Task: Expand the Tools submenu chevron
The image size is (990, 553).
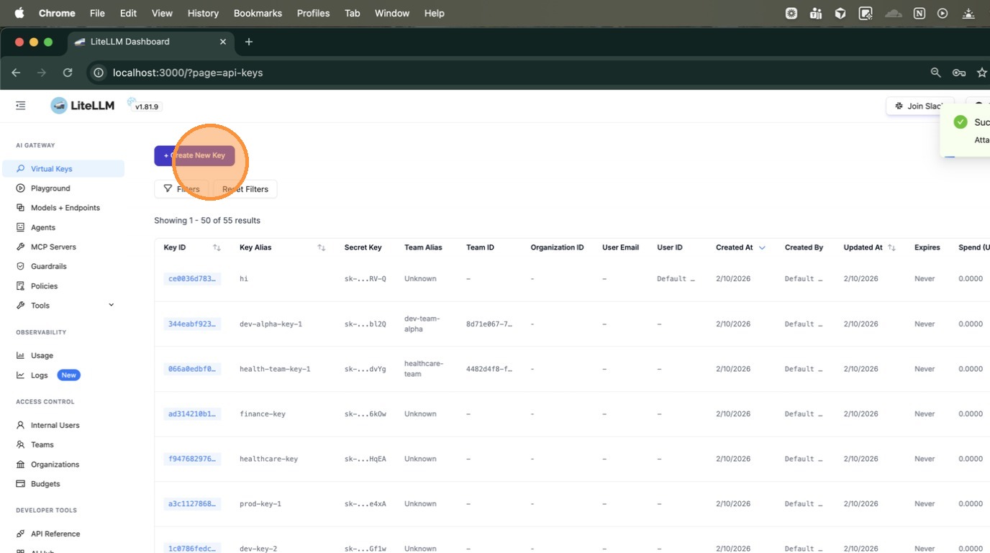Action: coord(112,305)
